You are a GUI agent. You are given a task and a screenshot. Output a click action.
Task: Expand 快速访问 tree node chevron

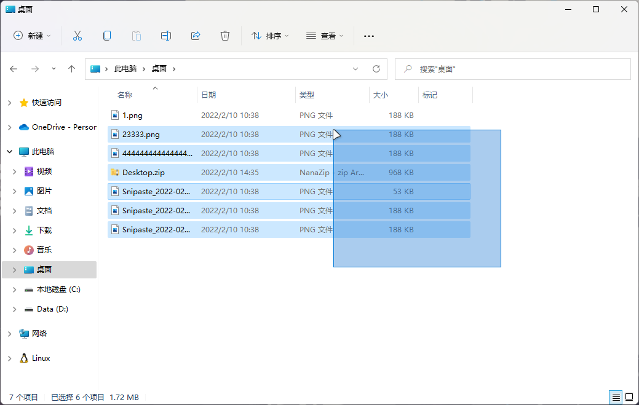click(x=9, y=103)
